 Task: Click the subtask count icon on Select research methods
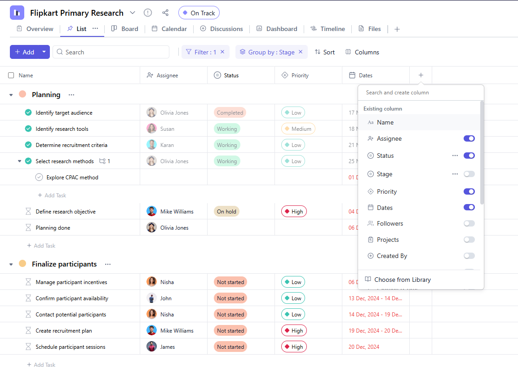(102, 161)
